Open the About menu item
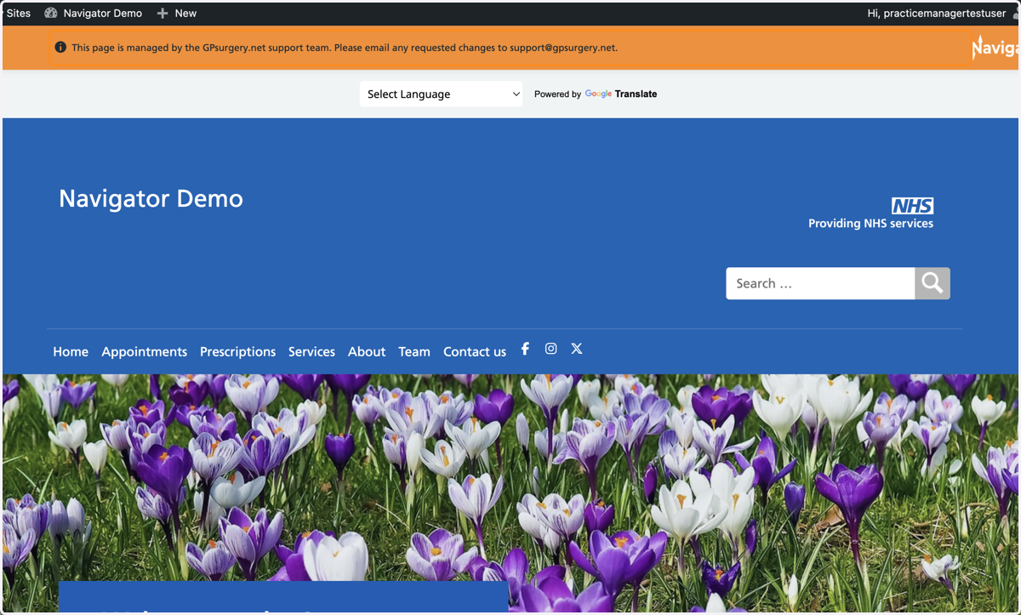 click(367, 351)
